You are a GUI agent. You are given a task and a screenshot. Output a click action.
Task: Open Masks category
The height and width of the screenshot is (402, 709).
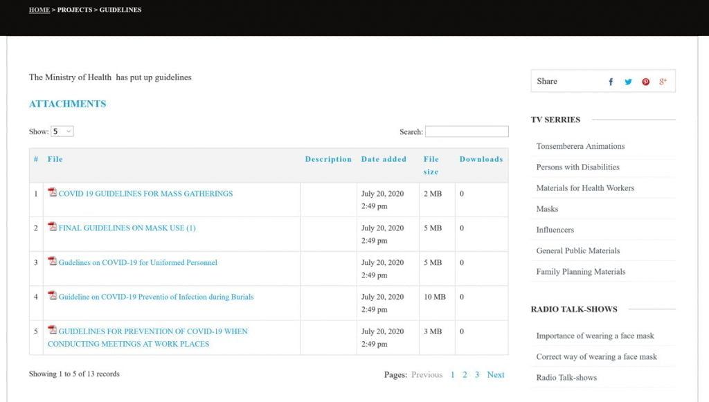click(x=547, y=209)
